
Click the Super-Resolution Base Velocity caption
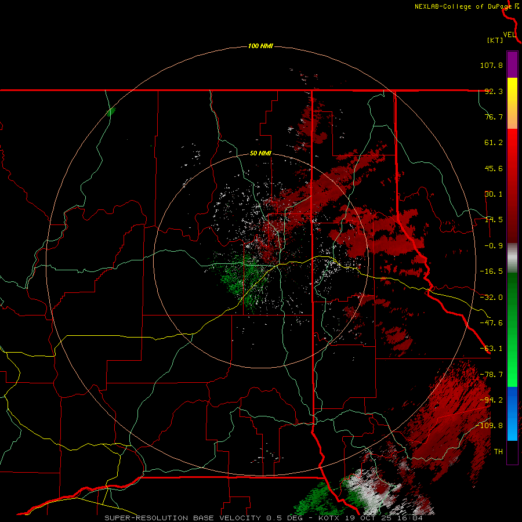click(x=264, y=518)
